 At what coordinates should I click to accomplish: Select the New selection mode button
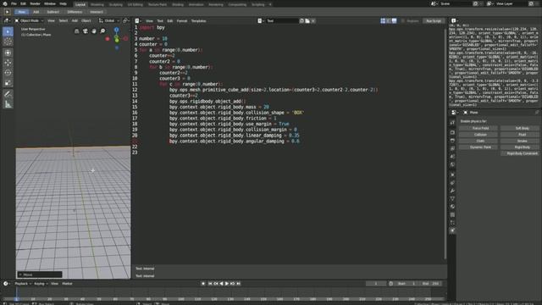(21, 12)
